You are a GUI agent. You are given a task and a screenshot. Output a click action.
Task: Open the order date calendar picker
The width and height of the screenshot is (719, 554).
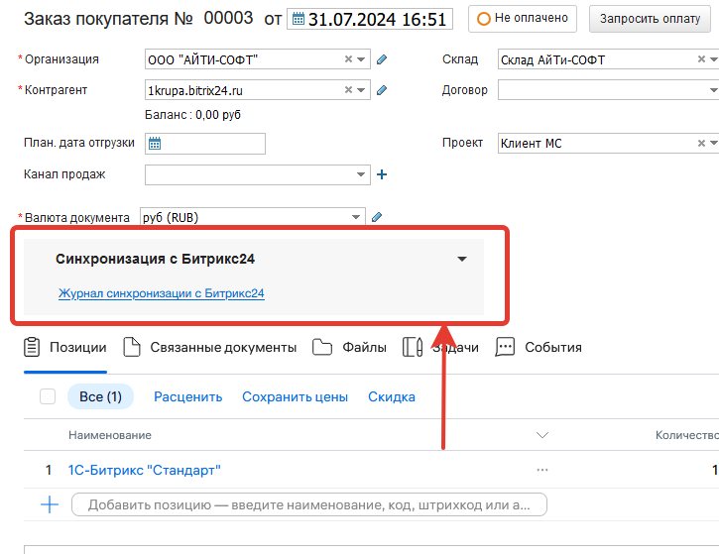coord(298,19)
